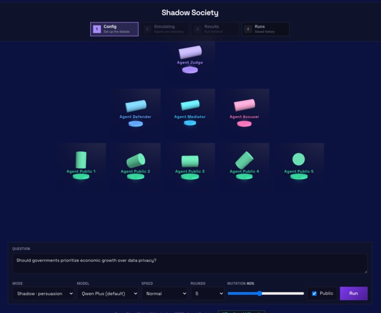Click the Shadow Society title

click(190, 13)
